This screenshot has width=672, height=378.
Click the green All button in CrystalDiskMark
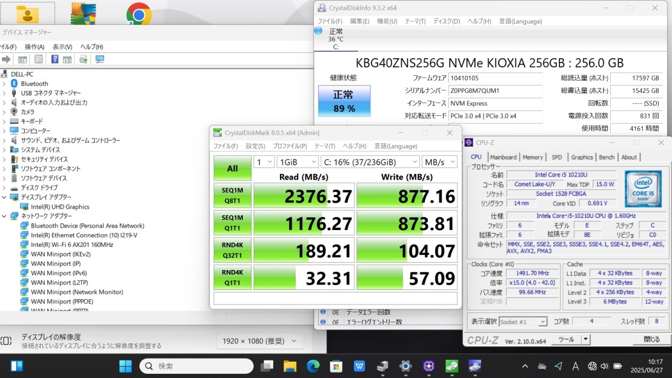point(232,168)
